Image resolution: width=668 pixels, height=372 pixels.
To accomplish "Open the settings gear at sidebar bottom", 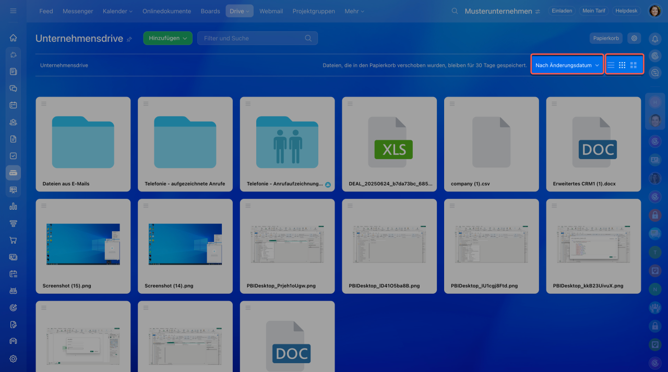I will pyautogui.click(x=13, y=358).
